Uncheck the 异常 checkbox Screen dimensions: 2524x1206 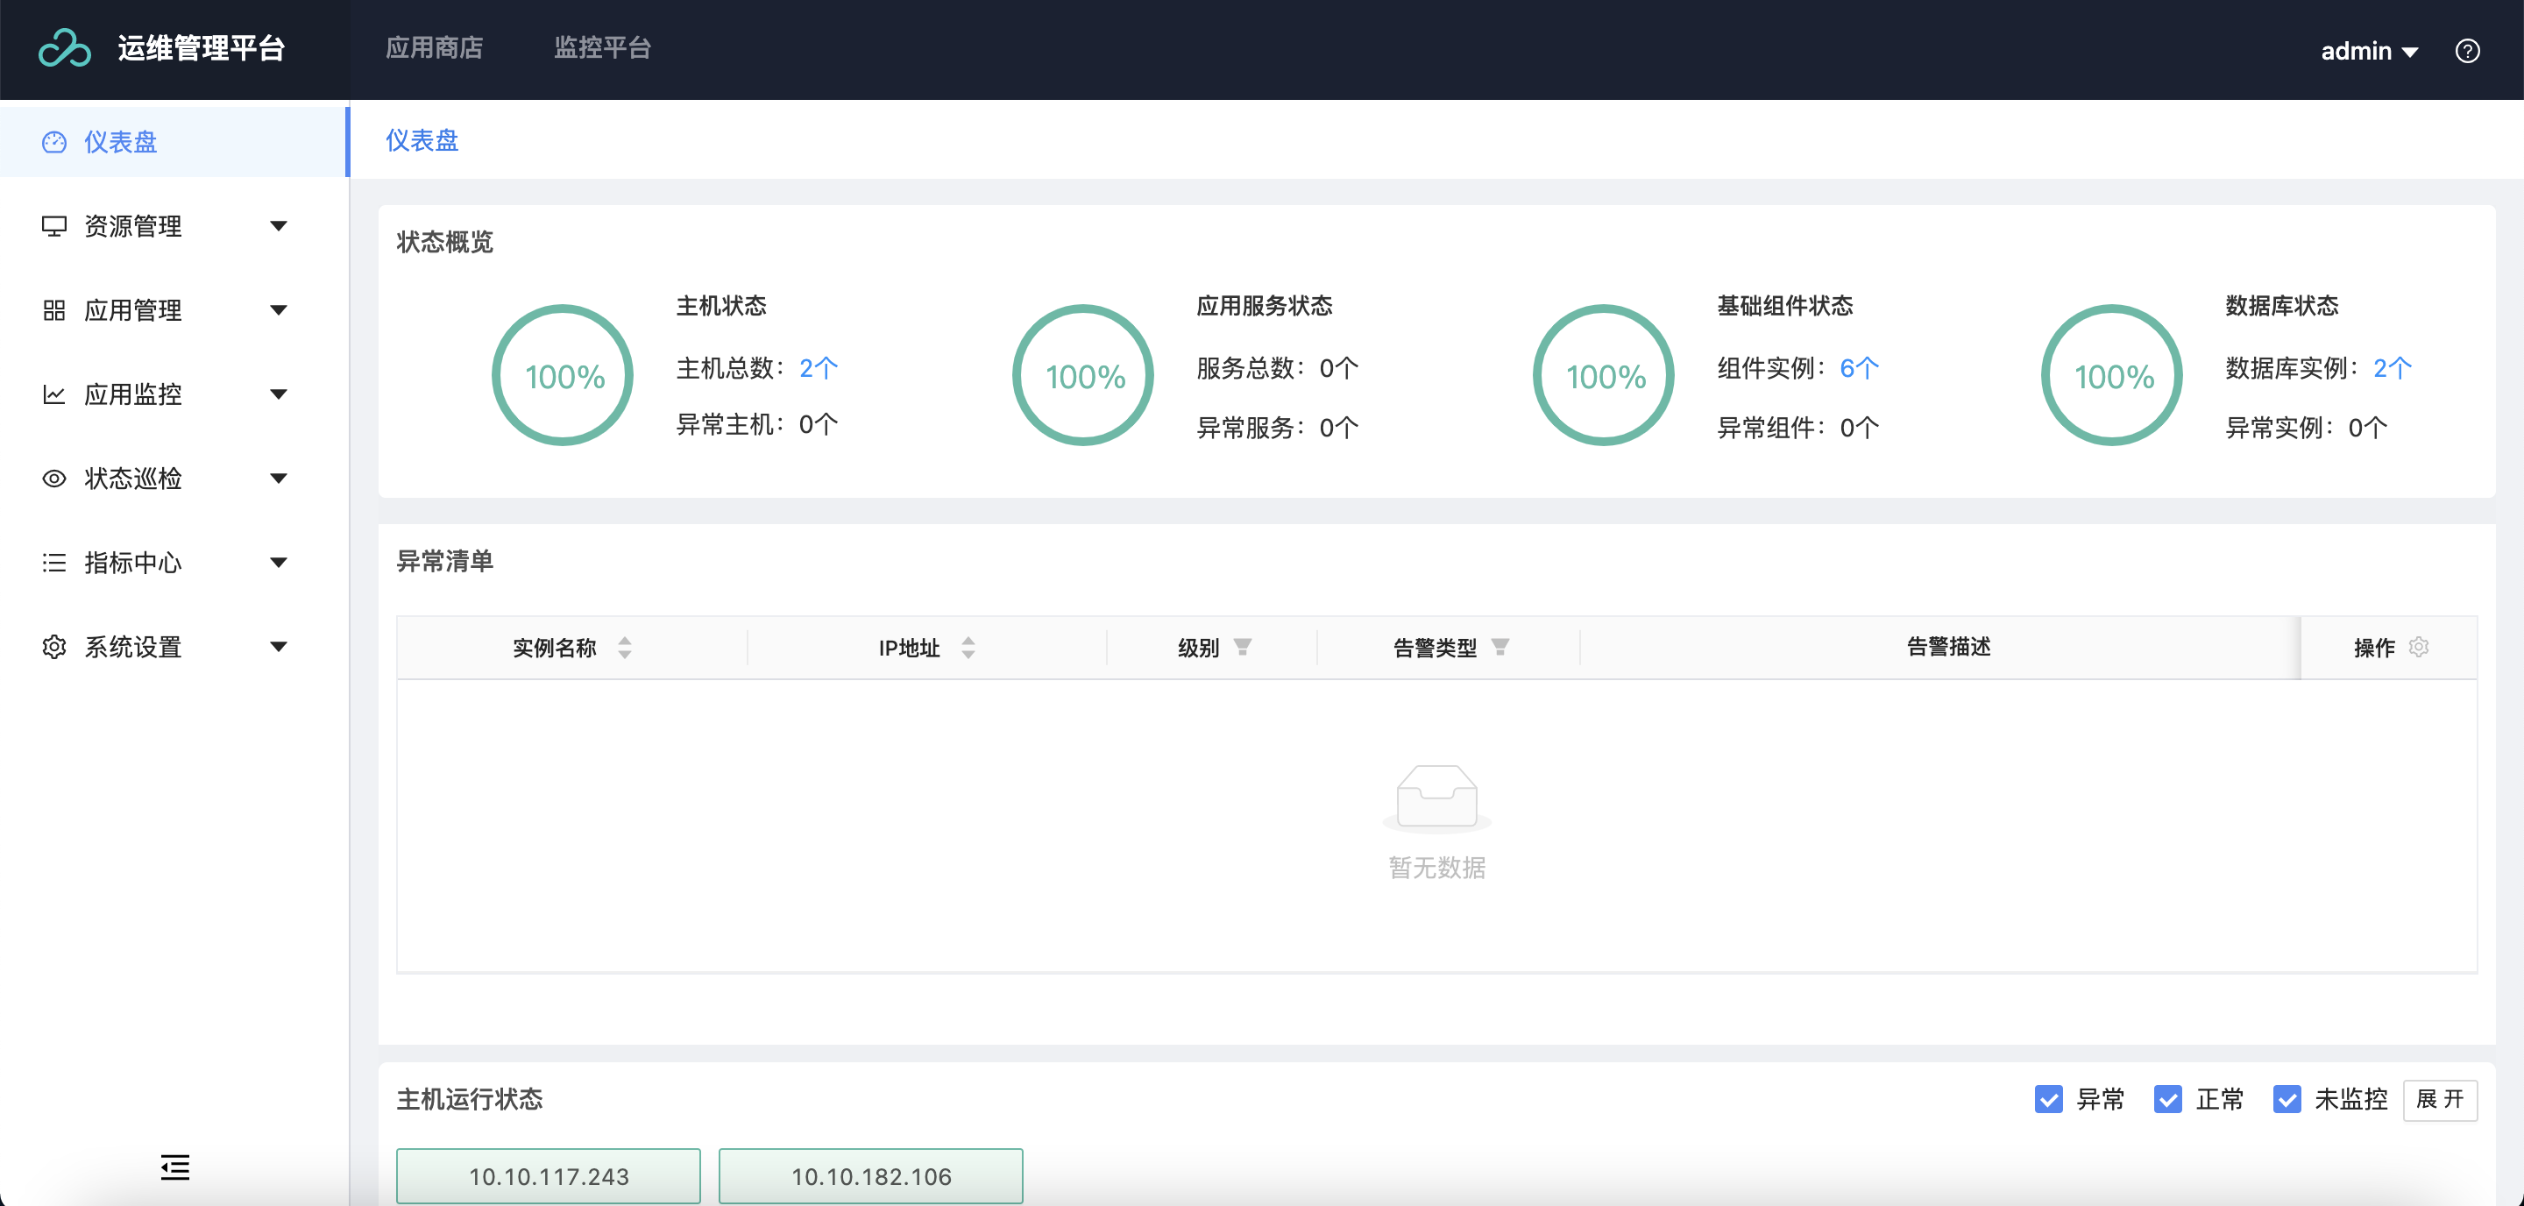pyautogui.click(x=2049, y=1100)
